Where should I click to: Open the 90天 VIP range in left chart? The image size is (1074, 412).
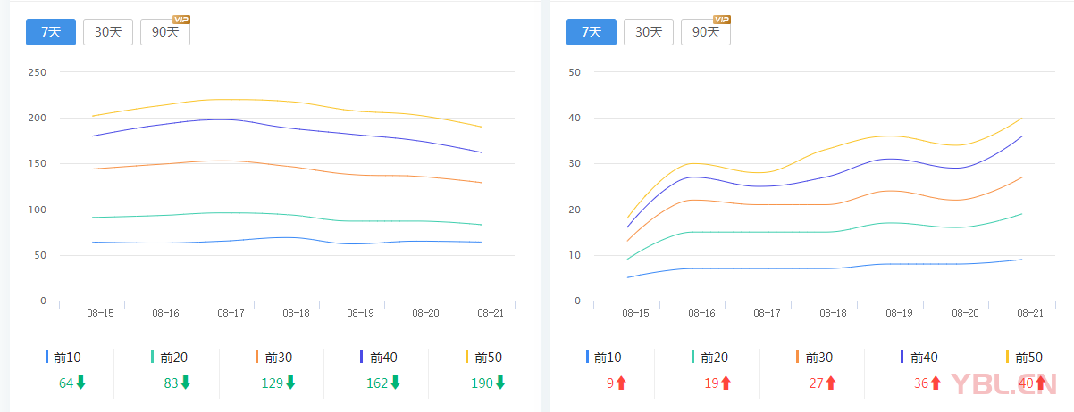(x=165, y=32)
